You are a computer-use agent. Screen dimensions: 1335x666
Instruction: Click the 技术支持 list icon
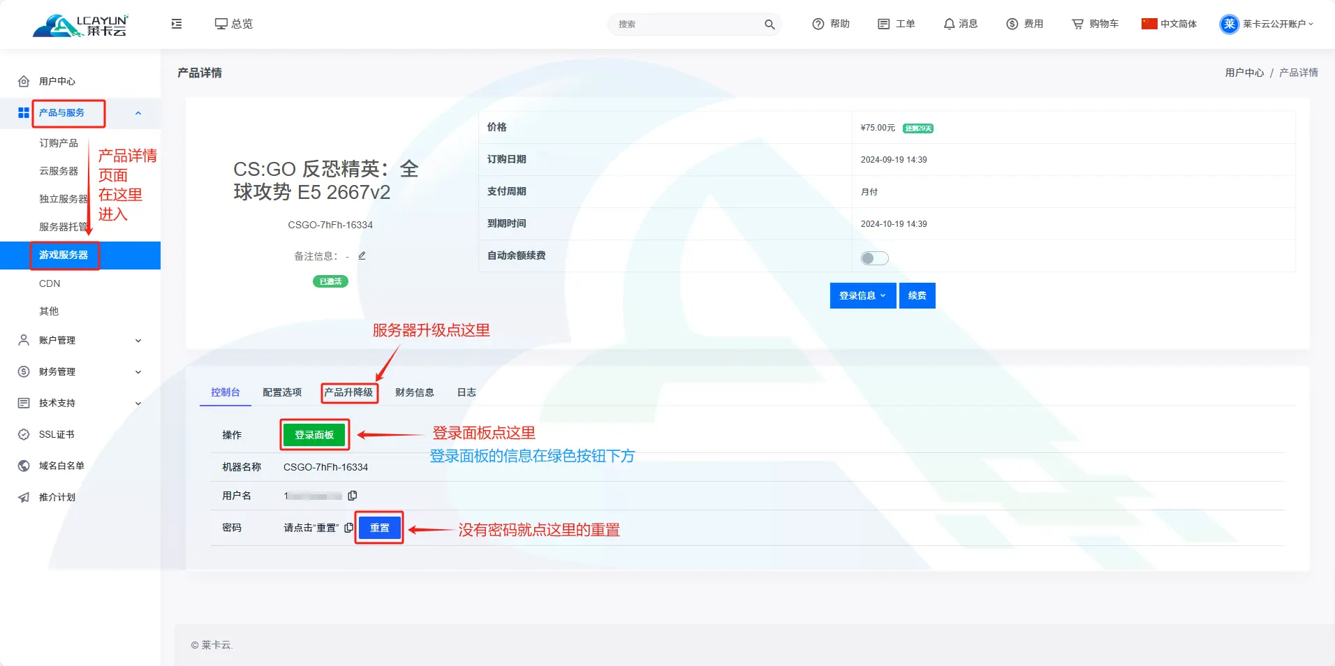pos(24,403)
